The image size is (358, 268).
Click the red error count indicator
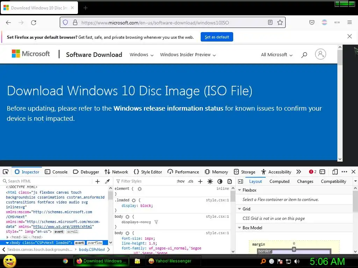313,172
